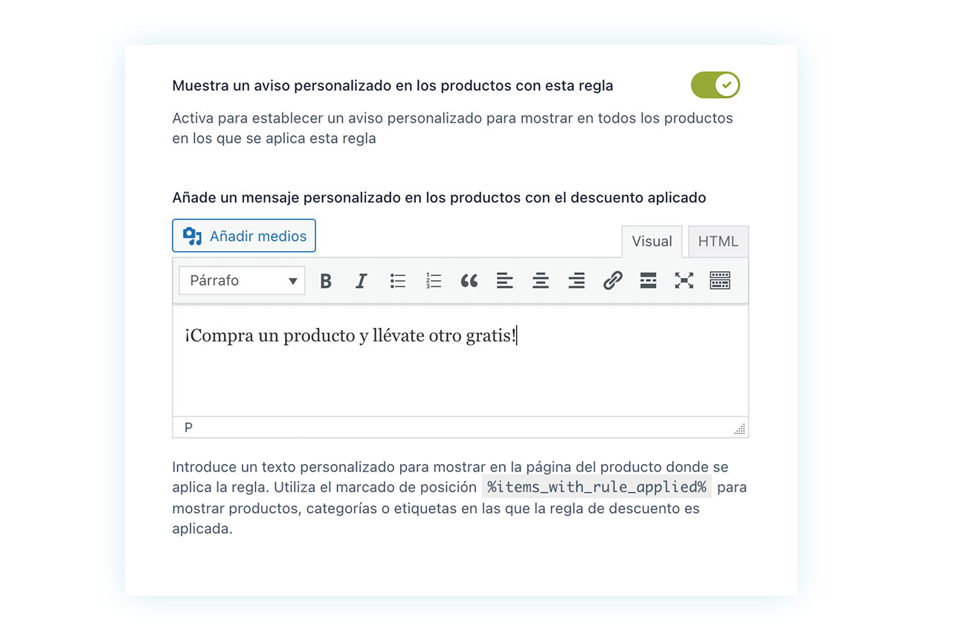This screenshot has height=641, width=967.
Task: Align text to the right
Action: tap(576, 281)
